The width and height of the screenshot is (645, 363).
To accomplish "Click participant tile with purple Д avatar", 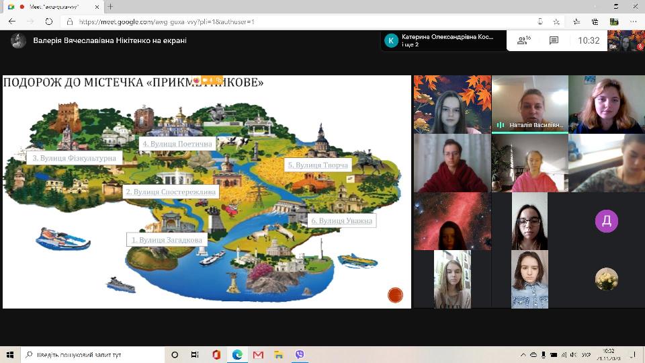I will (606, 221).
